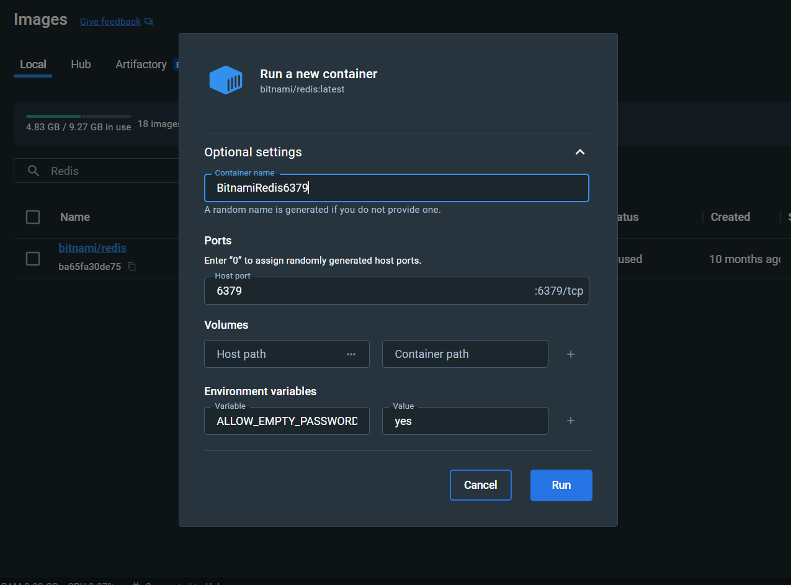Viewport: 791px width, 585px height.
Task: Focus the Container path field
Action: click(x=465, y=354)
